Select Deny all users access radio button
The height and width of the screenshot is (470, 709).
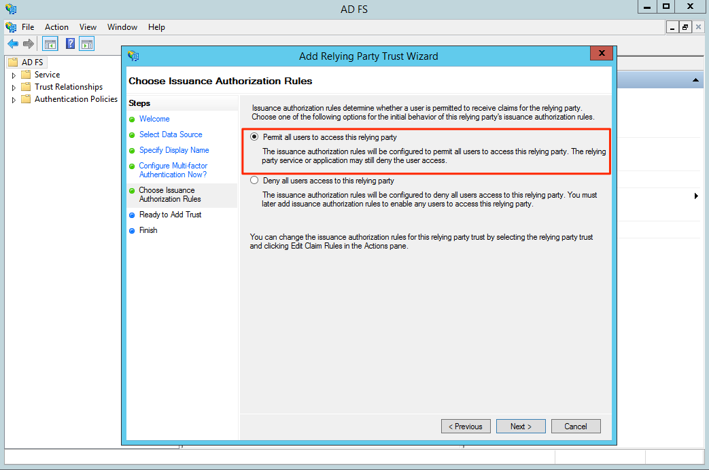click(254, 180)
